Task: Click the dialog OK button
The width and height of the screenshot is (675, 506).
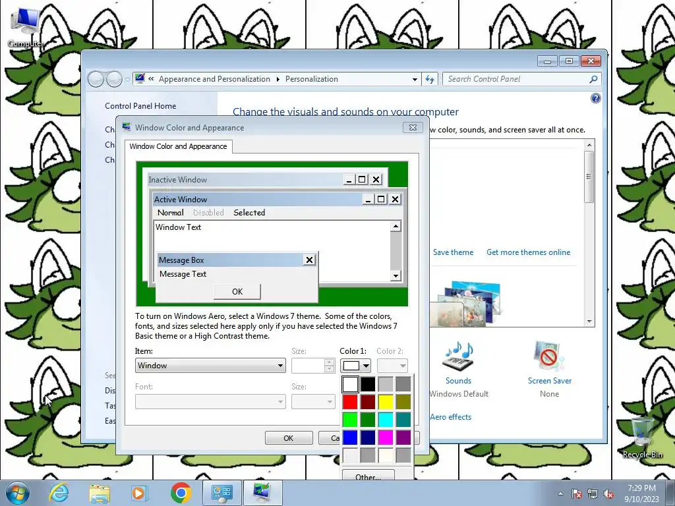Action: tap(289, 438)
